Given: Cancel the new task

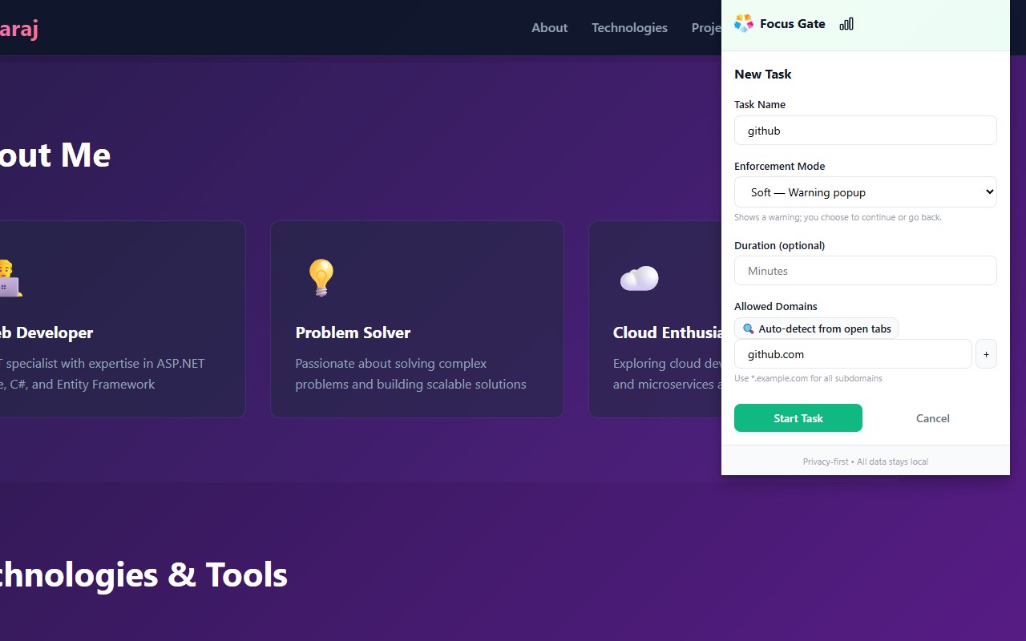Looking at the screenshot, I should (x=933, y=418).
